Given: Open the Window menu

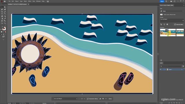Looking at the screenshot, I should point(38,1).
